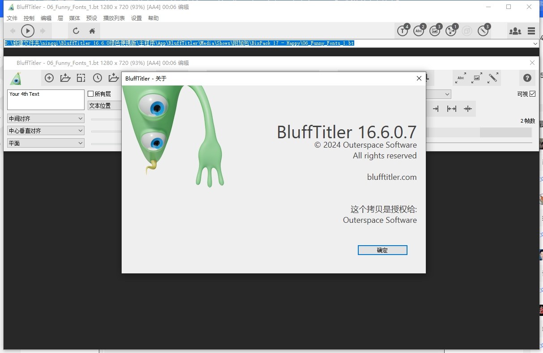
Task: Click the home icon
Action: 92,31
